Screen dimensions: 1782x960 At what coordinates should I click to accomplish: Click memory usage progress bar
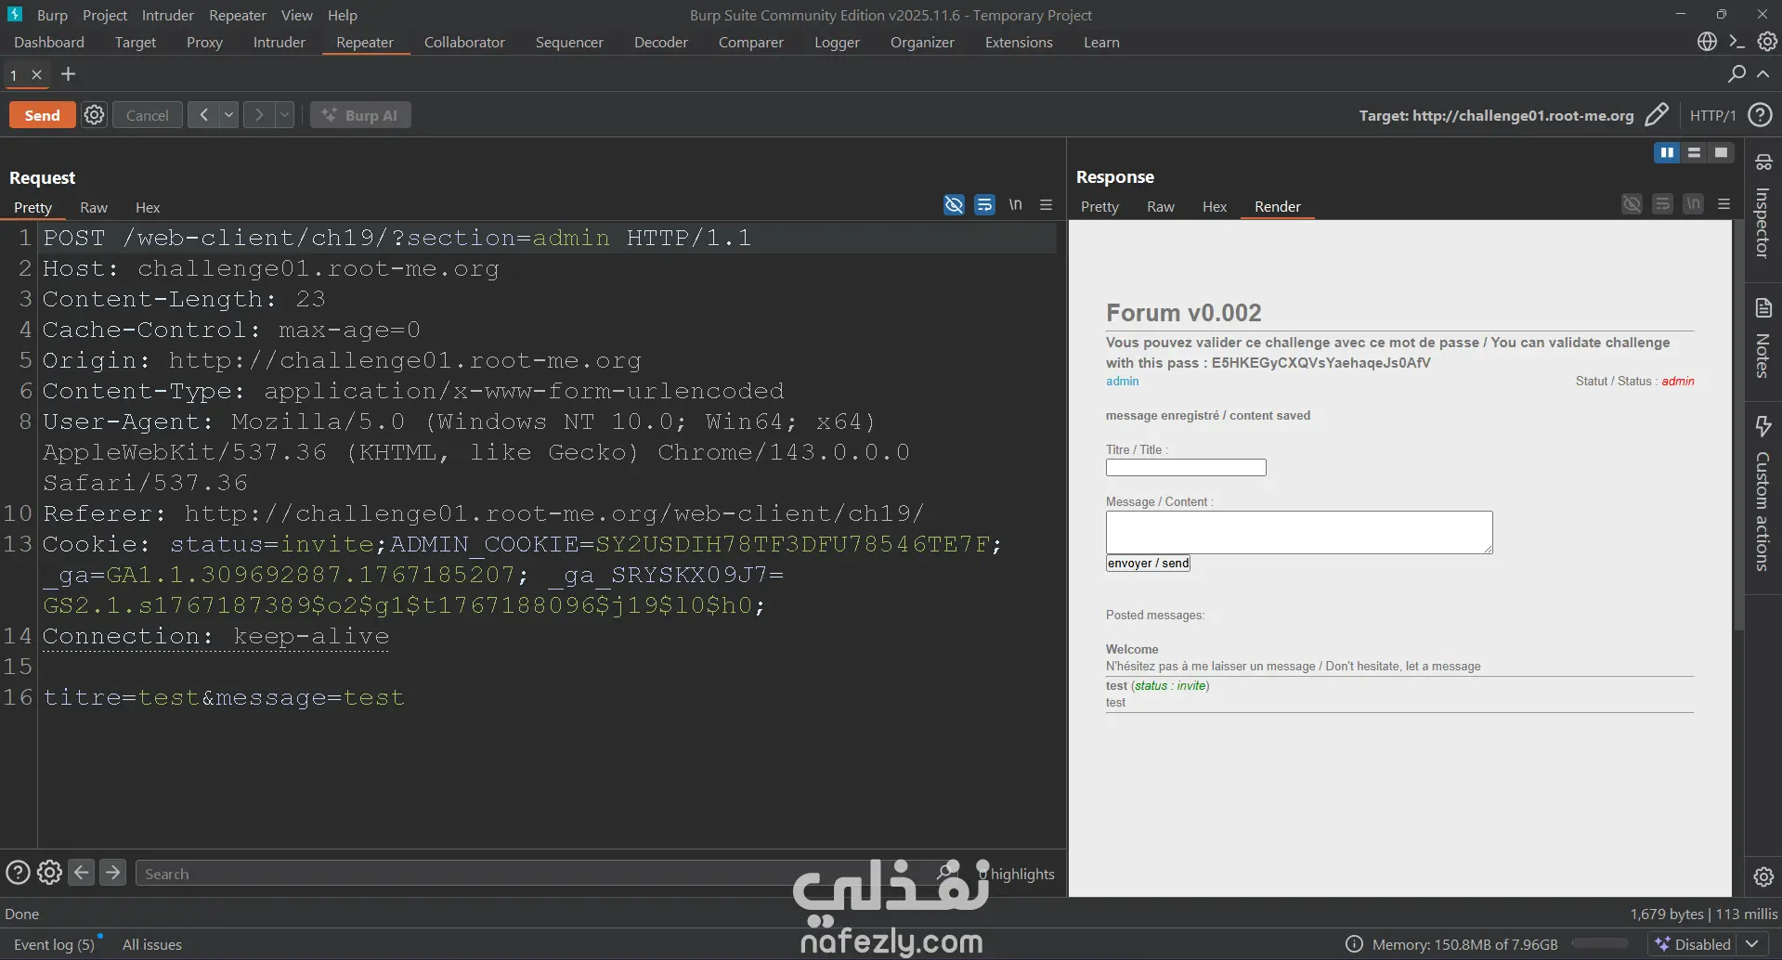(1599, 944)
